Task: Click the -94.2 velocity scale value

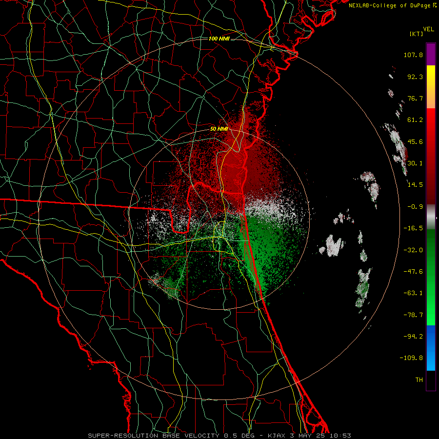Action: pos(413,337)
